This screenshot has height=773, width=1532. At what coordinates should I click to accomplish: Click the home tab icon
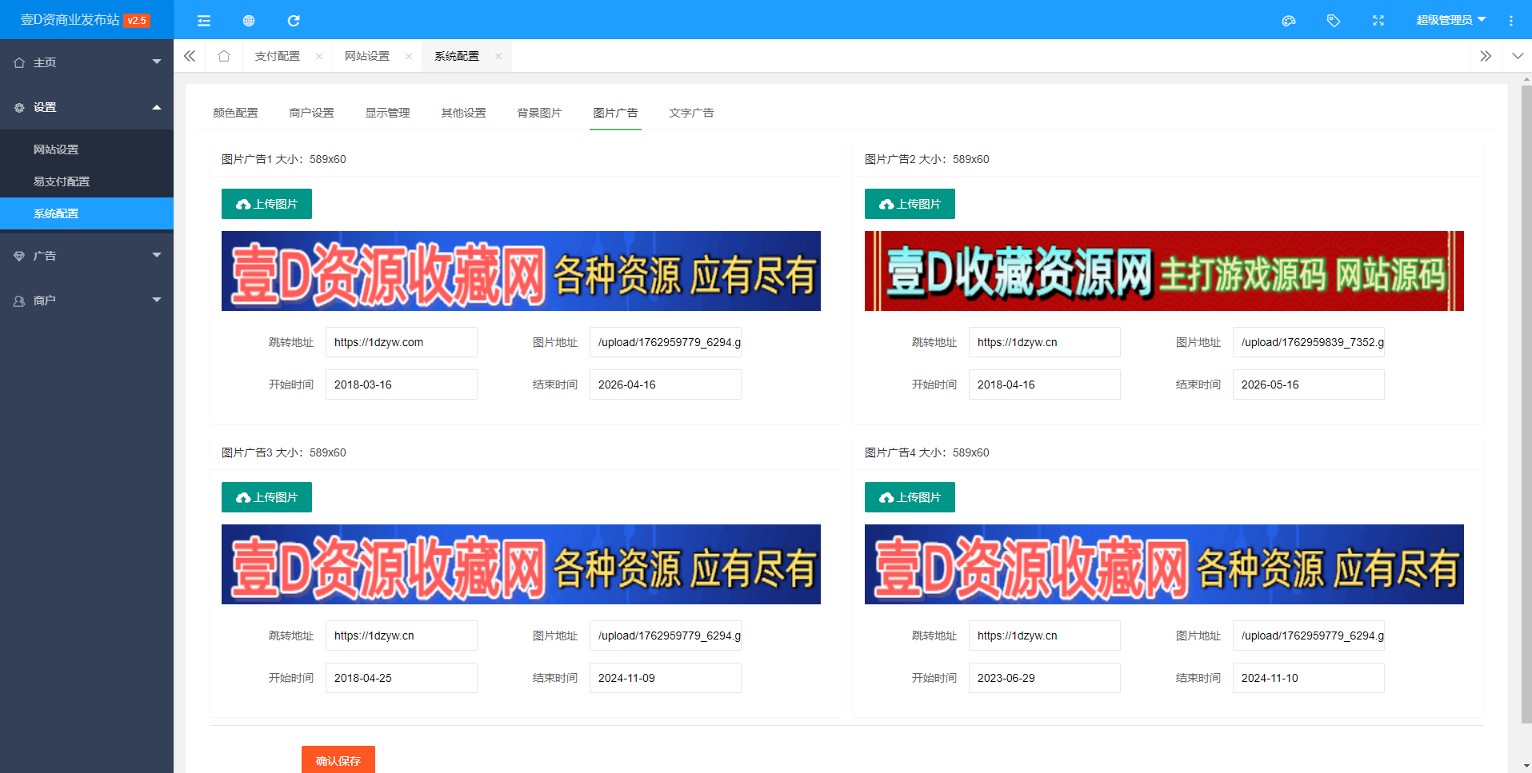click(224, 56)
